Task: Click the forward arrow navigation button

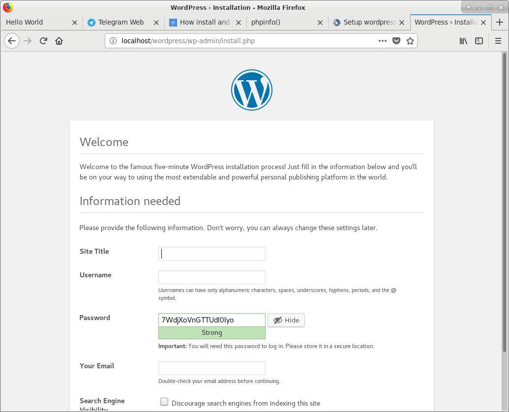Action: point(28,41)
